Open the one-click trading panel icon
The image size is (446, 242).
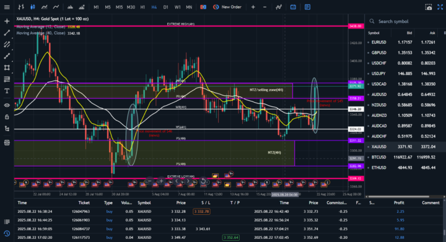tap(203, 7)
